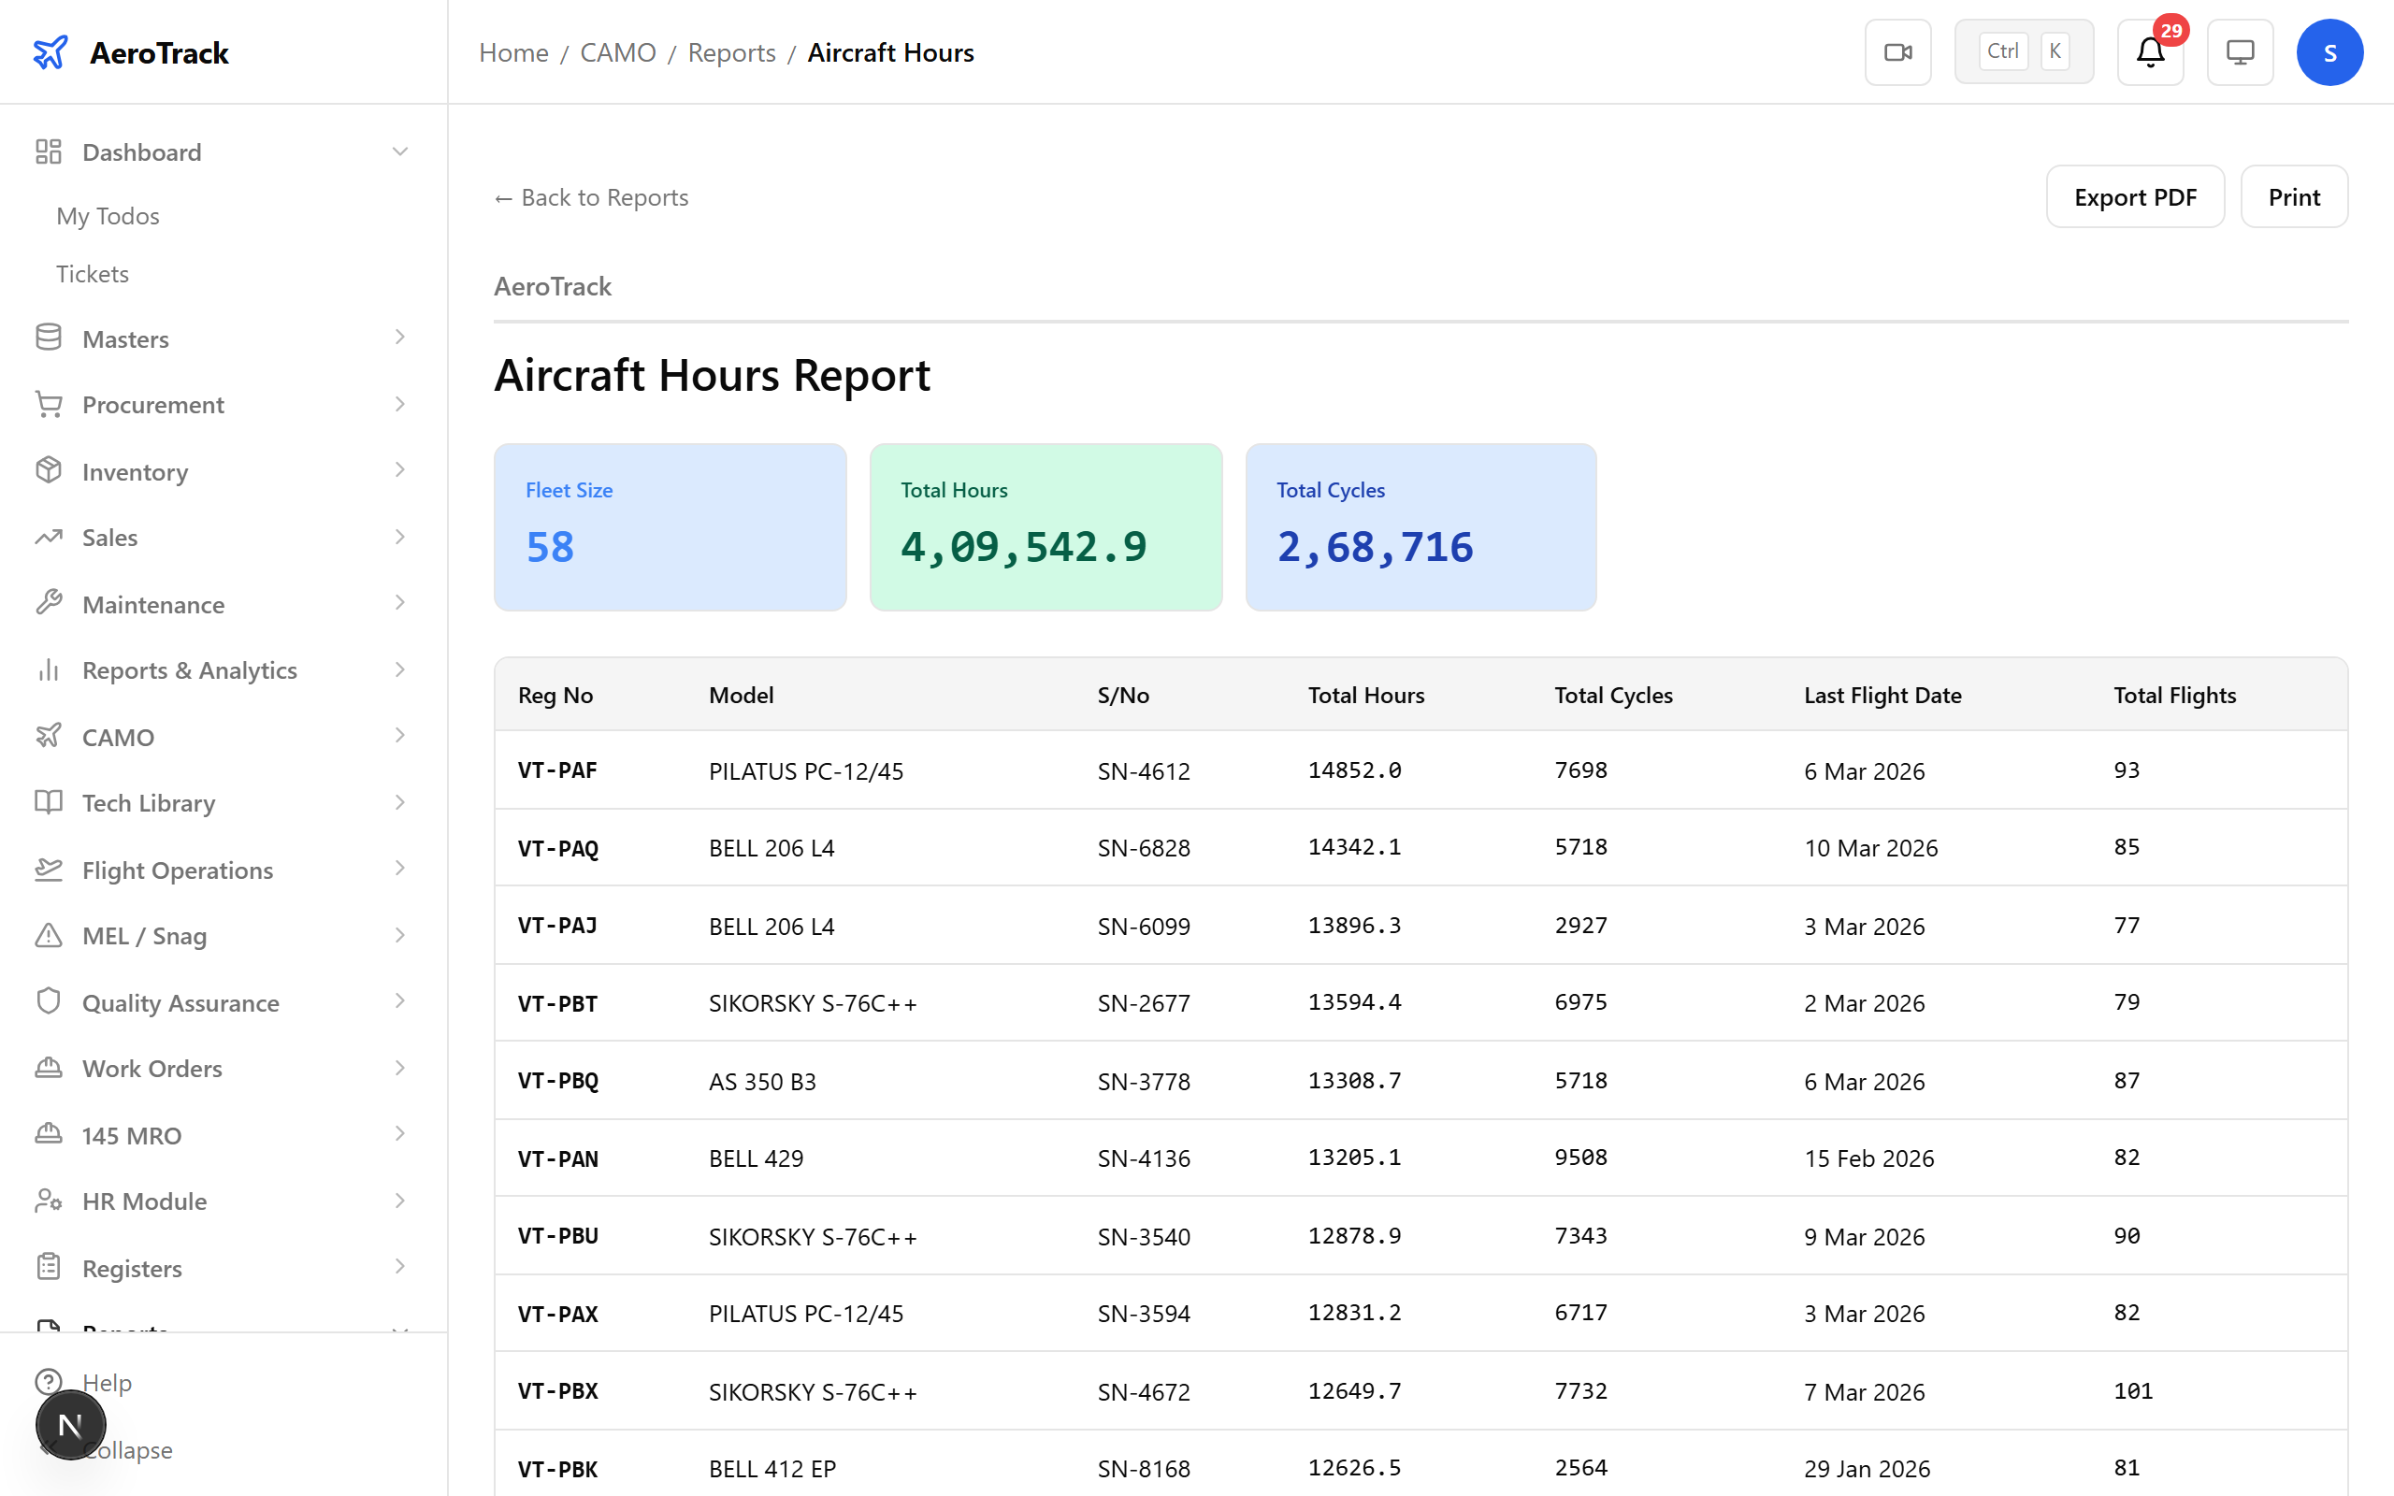Click the CAMO airplane icon
The width and height of the screenshot is (2394, 1496).
pos(49,736)
